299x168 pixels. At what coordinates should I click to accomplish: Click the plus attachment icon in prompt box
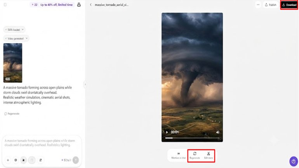pos(8,160)
